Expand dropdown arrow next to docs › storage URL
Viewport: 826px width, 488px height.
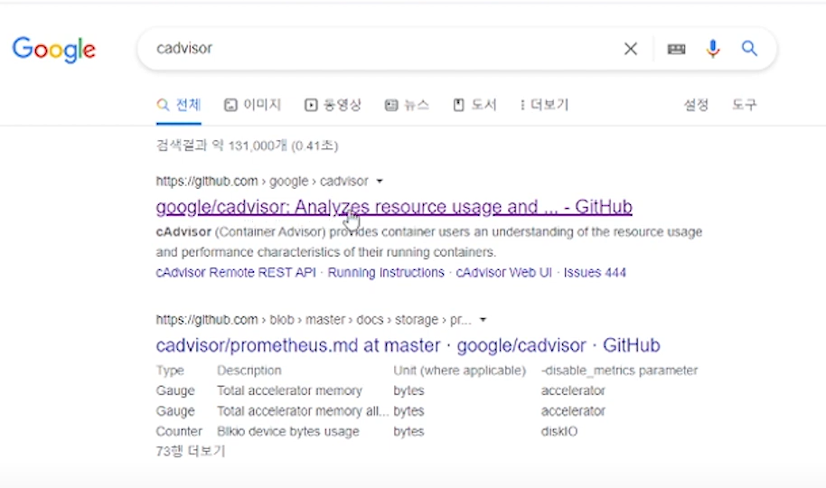pyautogui.click(x=483, y=320)
